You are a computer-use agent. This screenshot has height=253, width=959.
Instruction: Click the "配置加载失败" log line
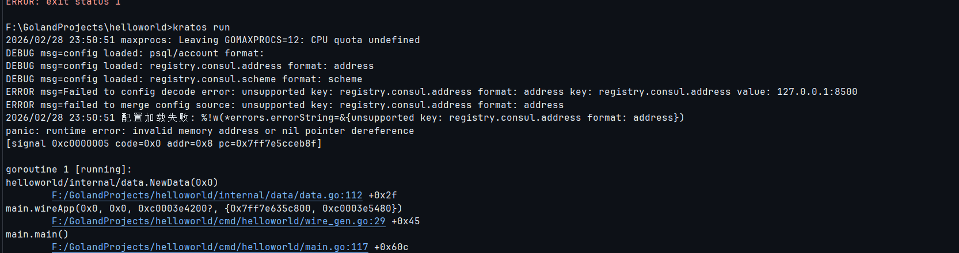pyautogui.click(x=345, y=118)
